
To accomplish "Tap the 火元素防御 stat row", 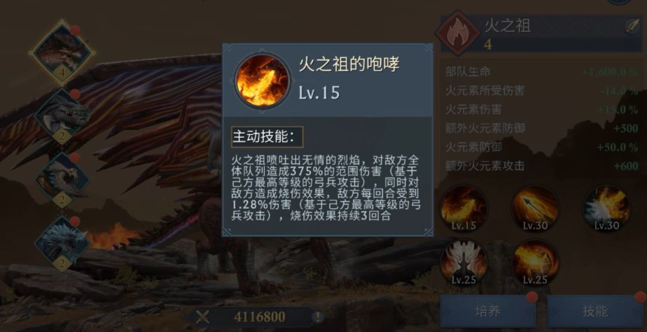I will click(x=542, y=147).
